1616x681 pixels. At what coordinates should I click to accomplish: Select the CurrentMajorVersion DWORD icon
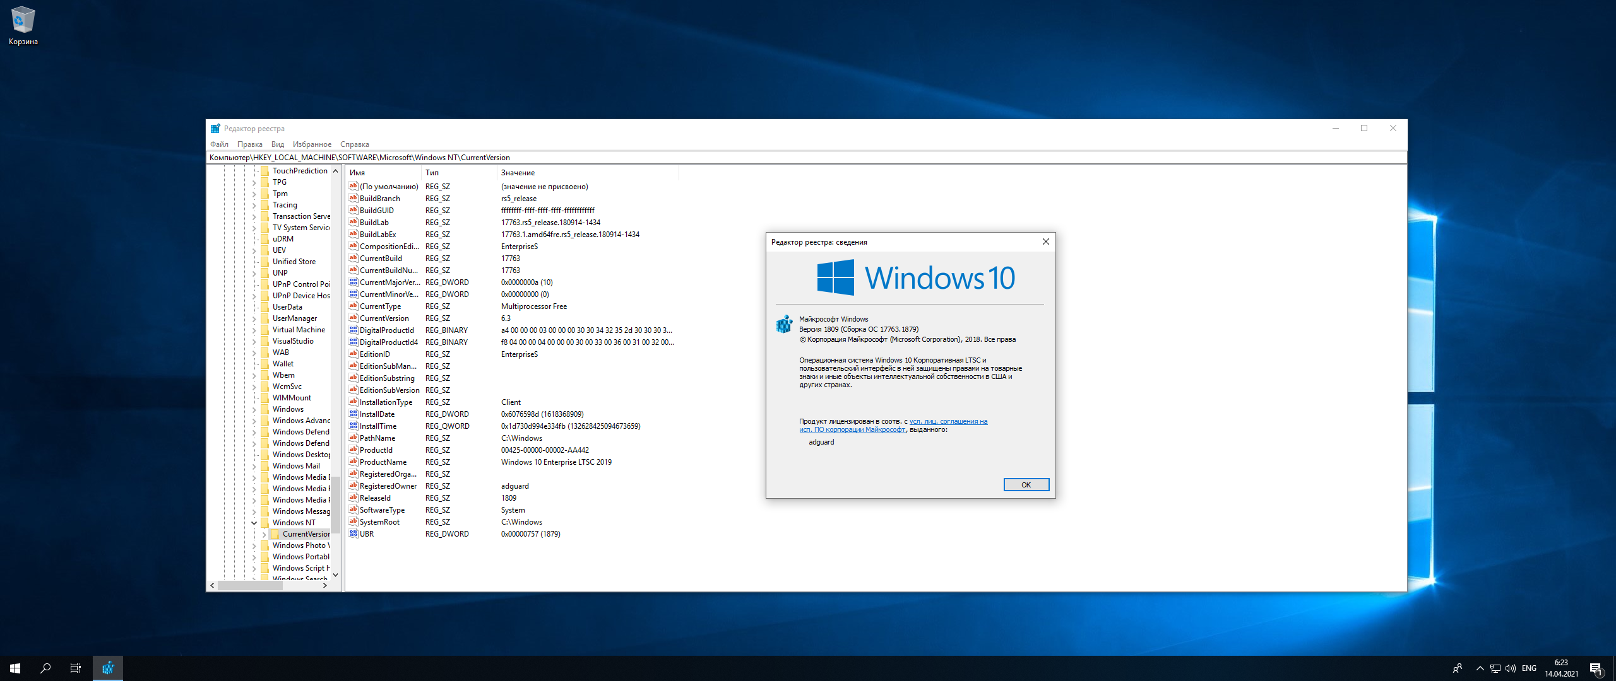pos(353,282)
